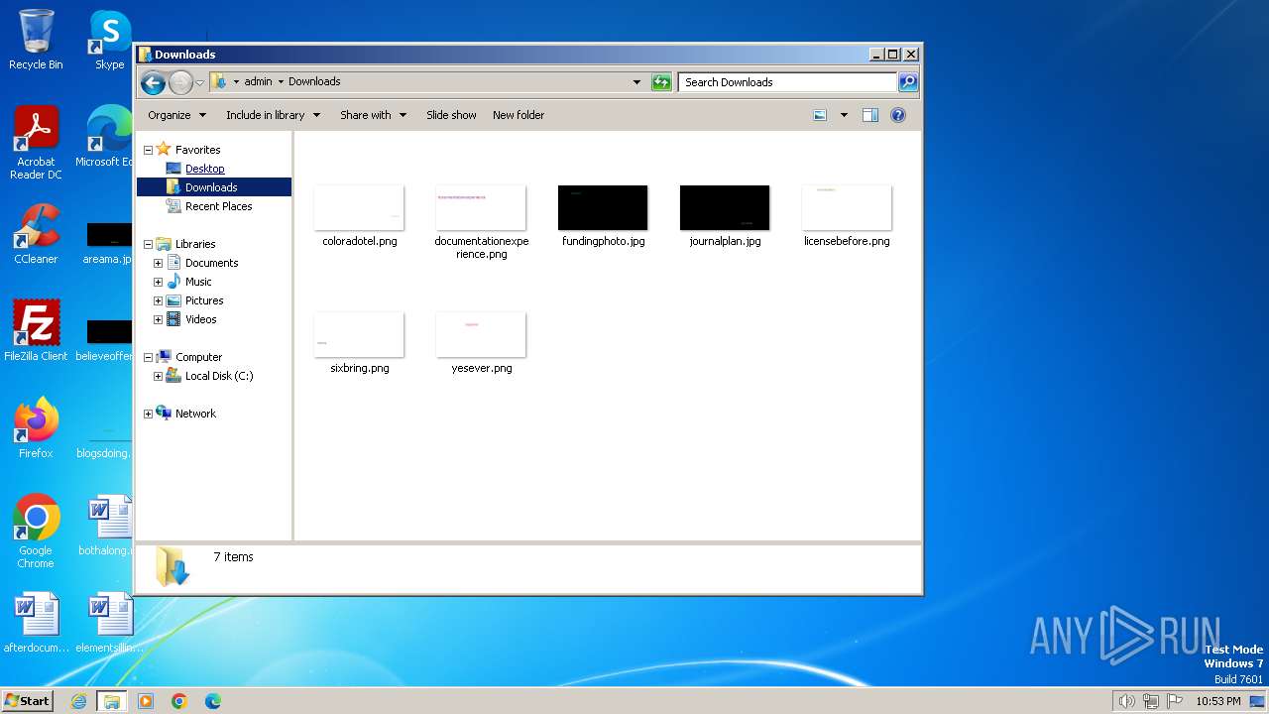Open the Start menu

coord(27,700)
